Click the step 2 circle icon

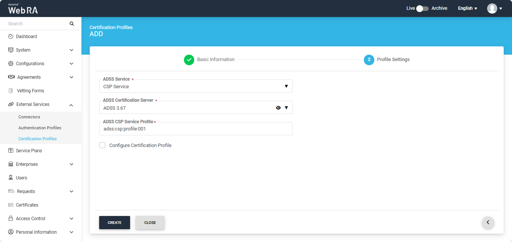369,60
